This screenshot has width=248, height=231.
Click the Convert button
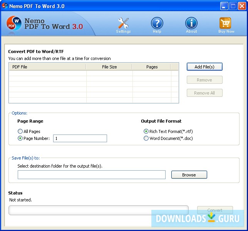click(x=215, y=210)
